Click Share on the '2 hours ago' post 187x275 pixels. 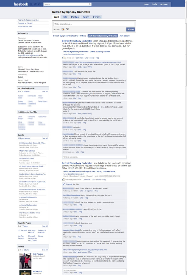tap(92, 58)
